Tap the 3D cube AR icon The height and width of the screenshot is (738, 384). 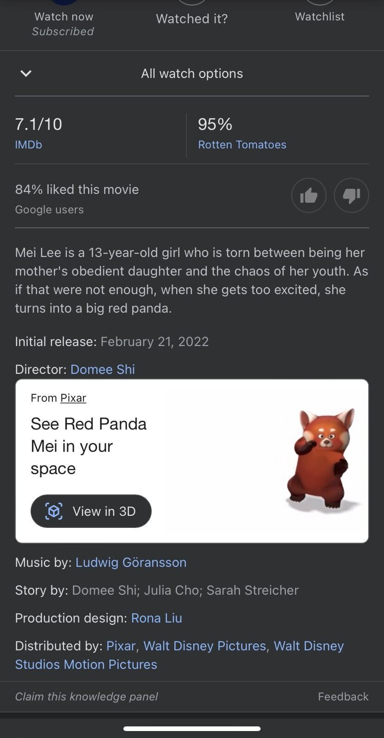click(x=54, y=511)
